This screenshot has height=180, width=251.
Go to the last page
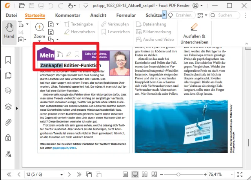coord(79,175)
